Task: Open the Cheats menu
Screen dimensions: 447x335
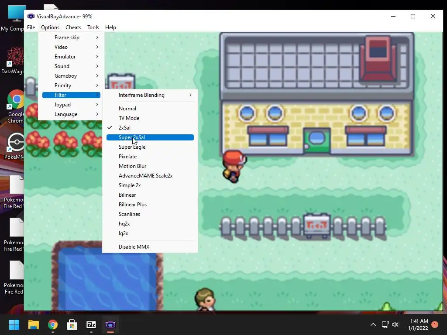Action: click(x=73, y=27)
